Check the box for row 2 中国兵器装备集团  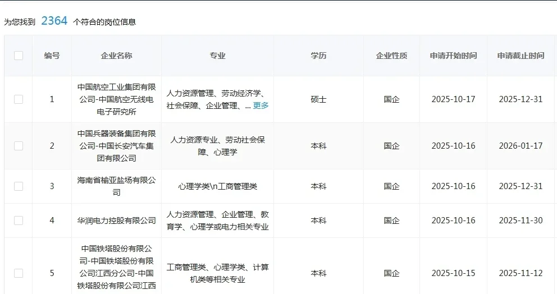pyautogui.click(x=19, y=145)
